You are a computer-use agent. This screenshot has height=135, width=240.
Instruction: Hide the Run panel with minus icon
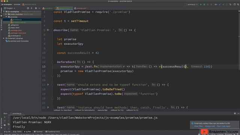point(238,113)
